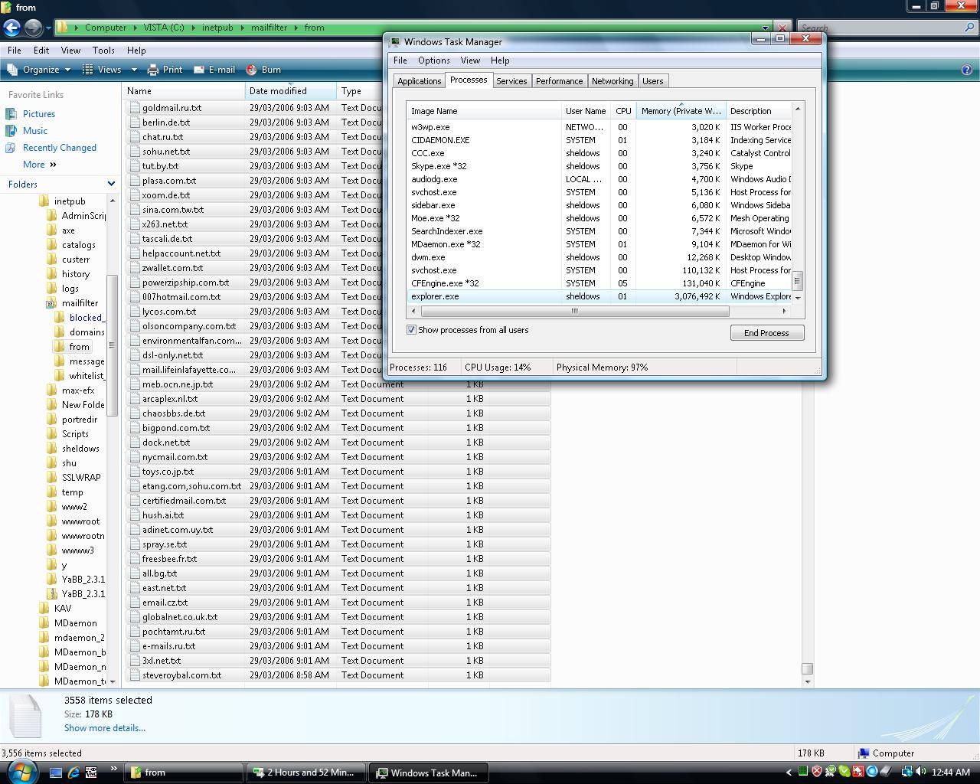Viewport: 980px width, 784px height.
Task: Click the Explorer help question mark icon
Action: pos(966,70)
